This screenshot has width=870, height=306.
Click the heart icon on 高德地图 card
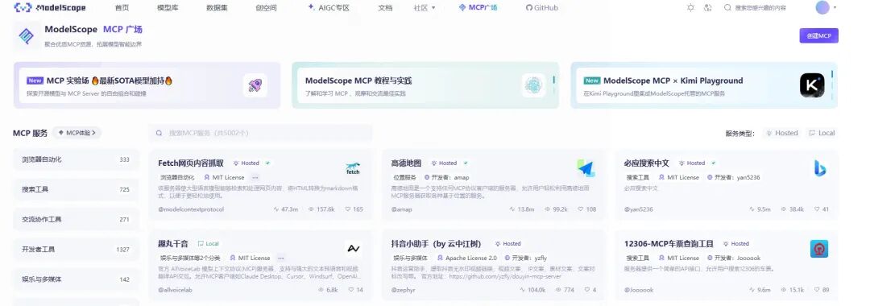tap(581, 209)
